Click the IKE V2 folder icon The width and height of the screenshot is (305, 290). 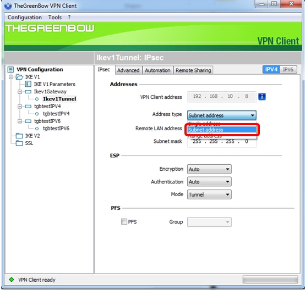click(x=19, y=136)
